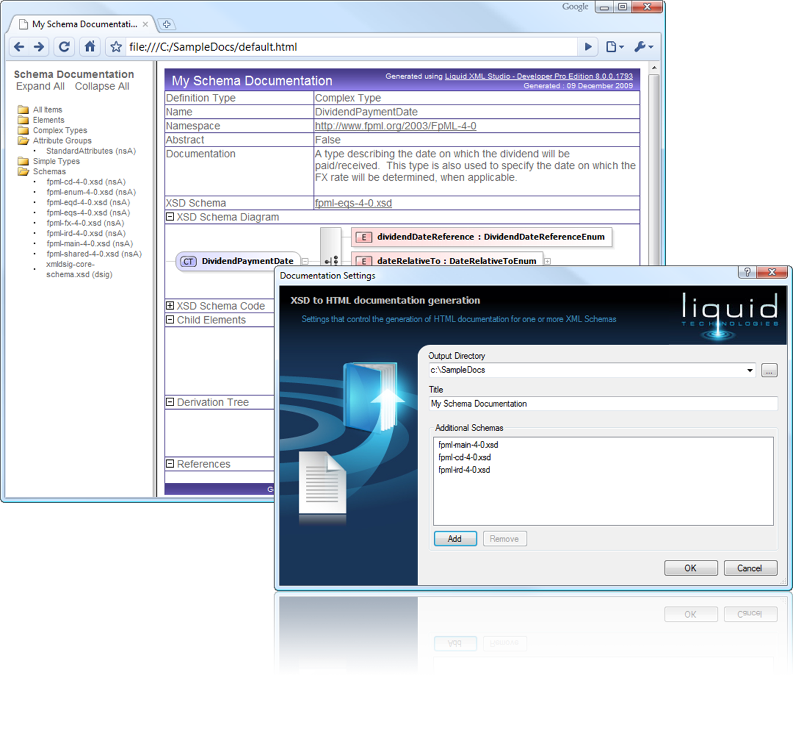793x733 pixels.
Task: Open the Output Directory dropdown
Action: [x=749, y=370]
